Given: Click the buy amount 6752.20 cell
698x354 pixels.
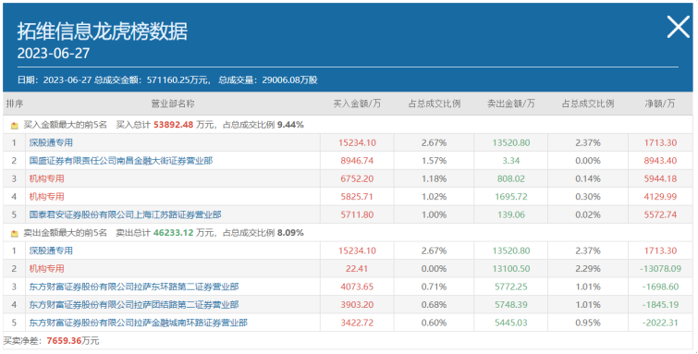Looking at the screenshot, I should (x=357, y=179).
